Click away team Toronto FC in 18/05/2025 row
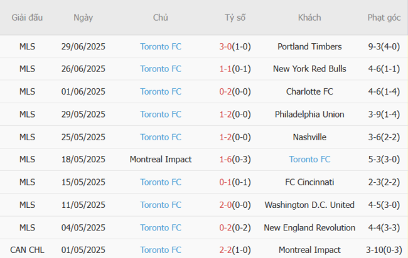 click(x=309, y=160)
